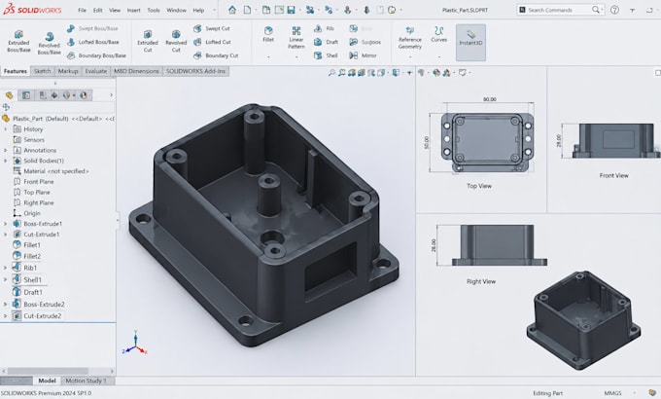Switch to the Markup tab
Image resolution: width=661 pixels, height=399 pixels.
[68, 71]
